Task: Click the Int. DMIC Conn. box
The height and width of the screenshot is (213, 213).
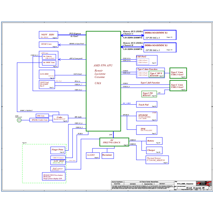Action: pyautogui.click(x=49, y=63)
